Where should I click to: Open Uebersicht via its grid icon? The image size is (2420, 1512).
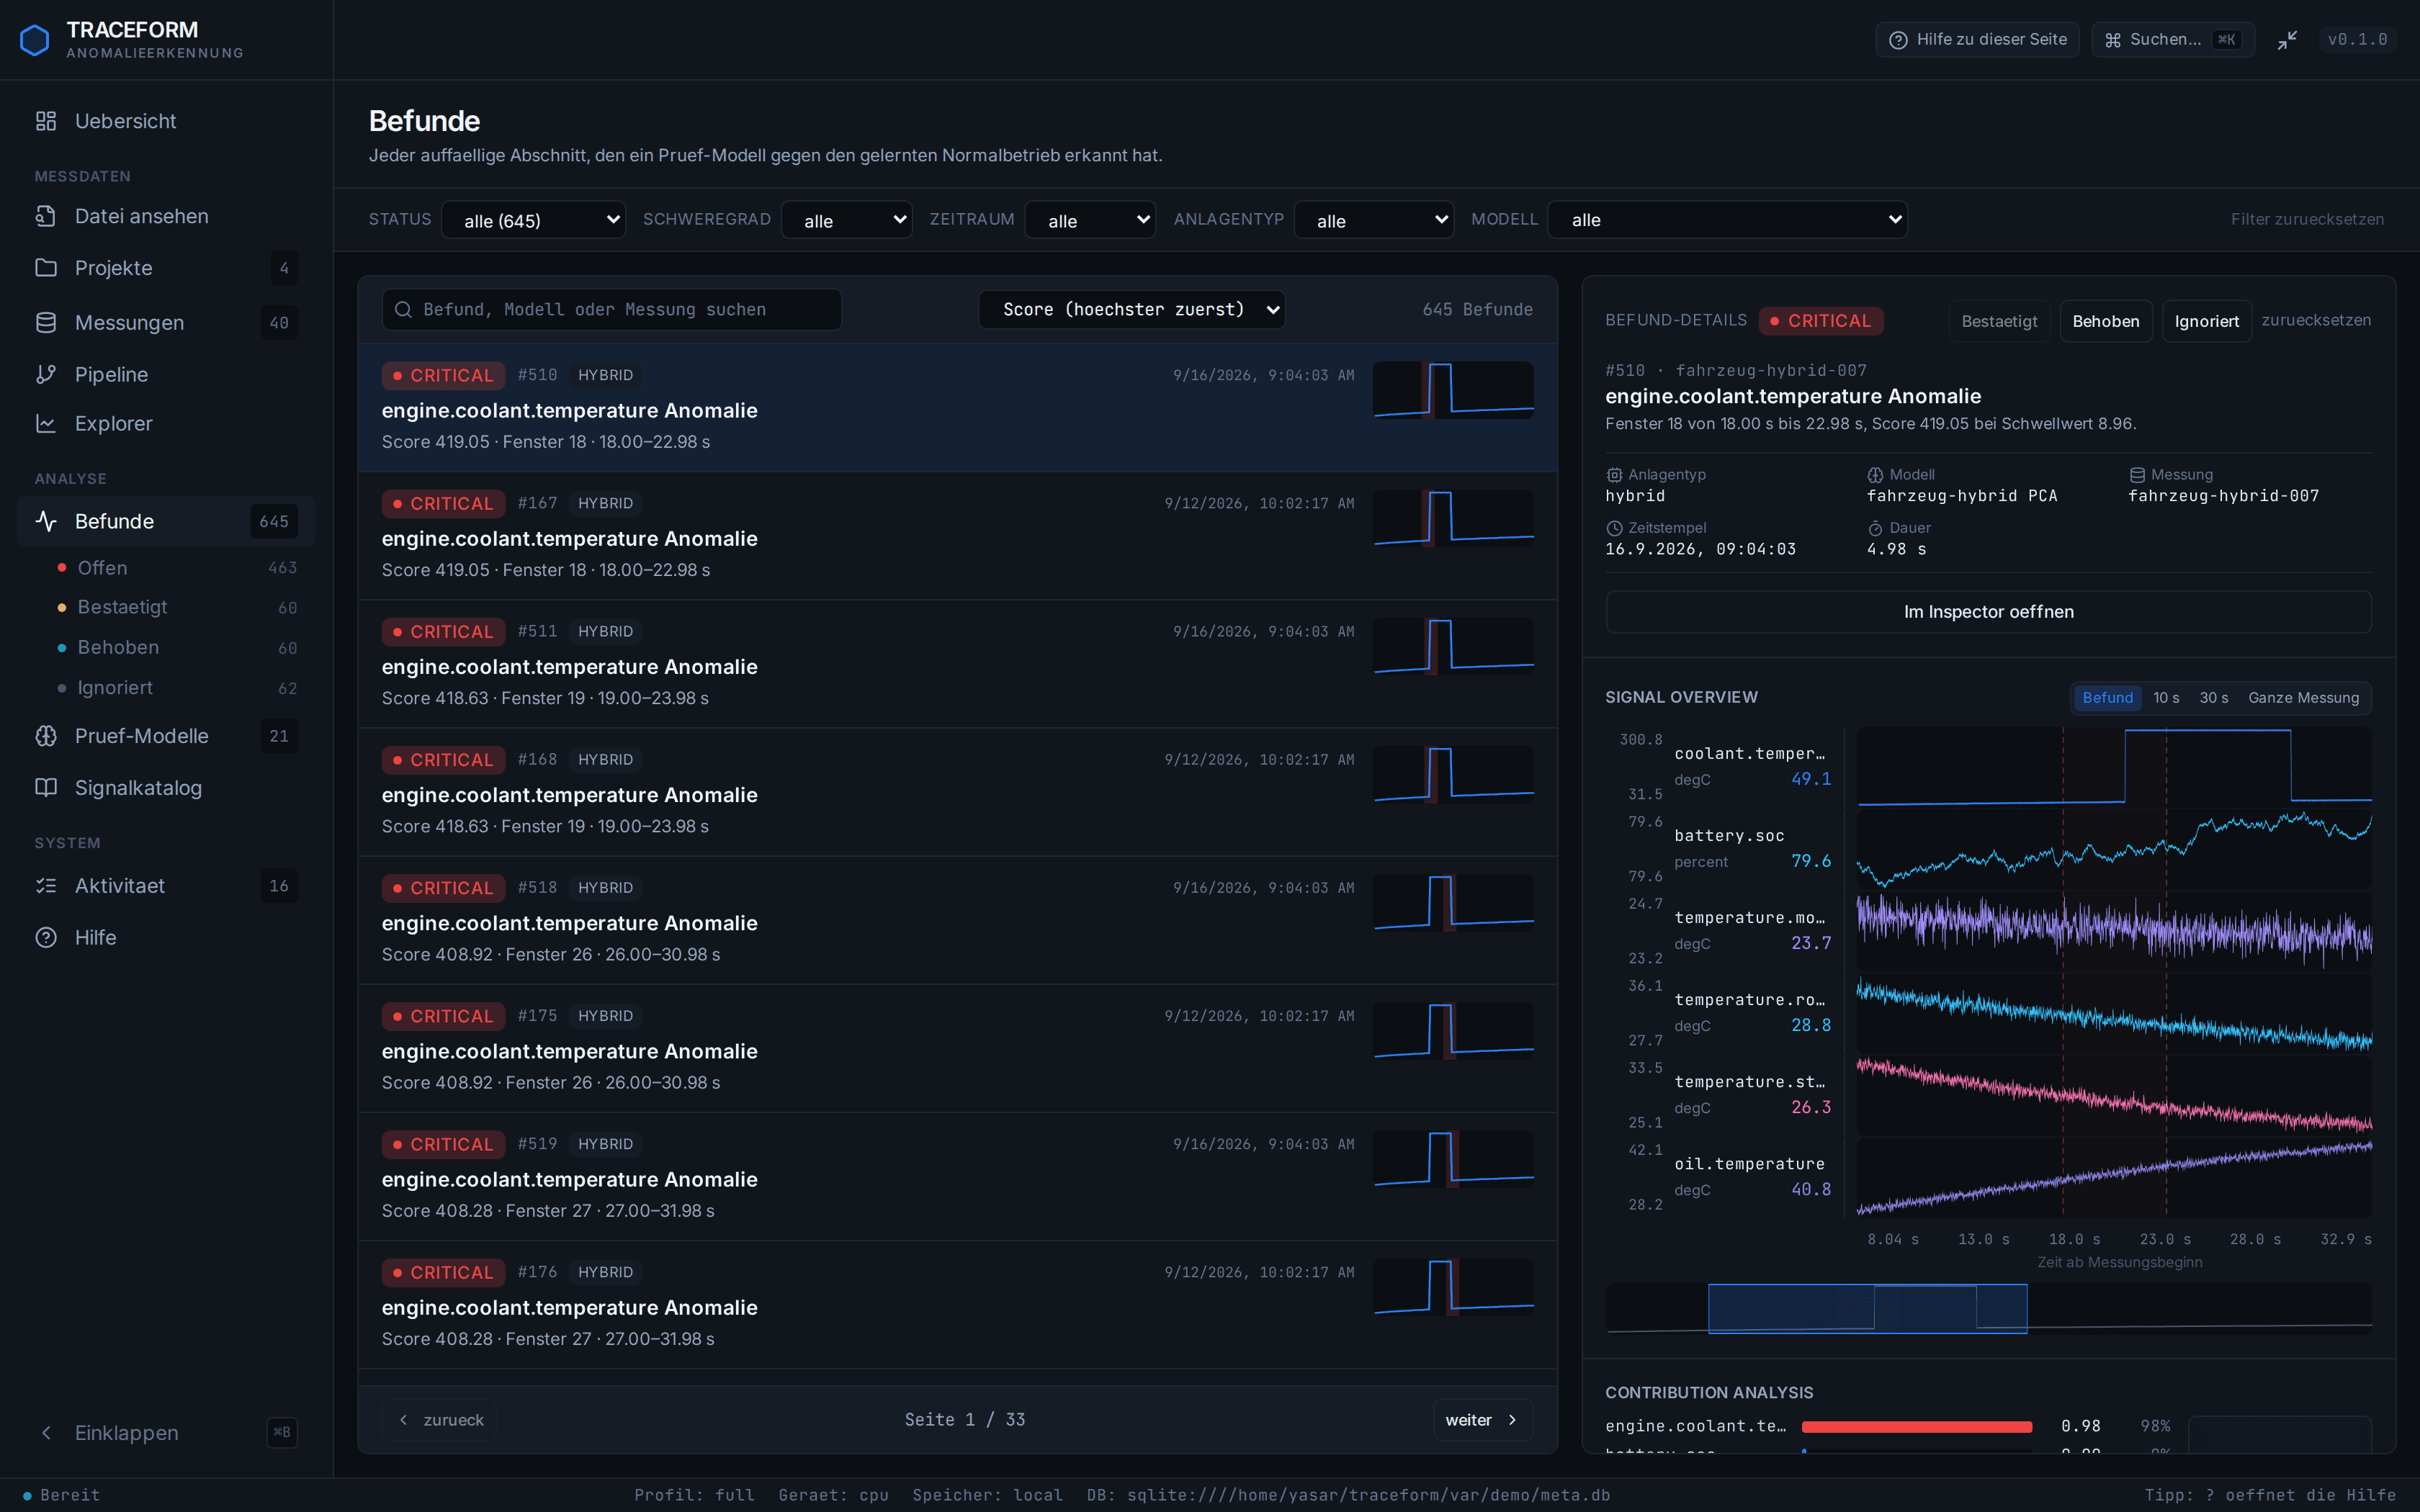(46, 121)
